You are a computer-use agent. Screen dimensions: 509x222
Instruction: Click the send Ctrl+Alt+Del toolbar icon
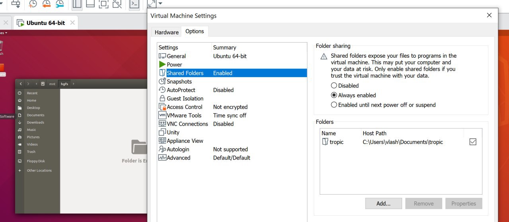point(16,4)
